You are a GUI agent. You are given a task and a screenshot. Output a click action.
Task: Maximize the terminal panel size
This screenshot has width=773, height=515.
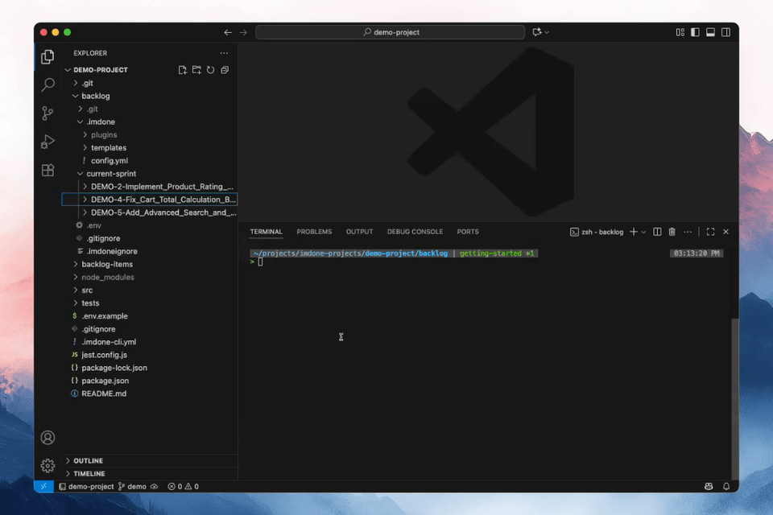pos(710,232)
